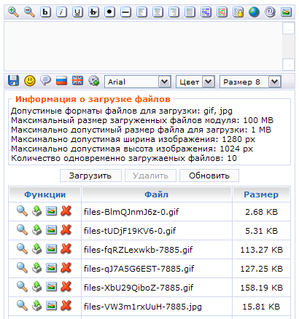
Task: Align text to the right
Action: [x=174, y=12]
